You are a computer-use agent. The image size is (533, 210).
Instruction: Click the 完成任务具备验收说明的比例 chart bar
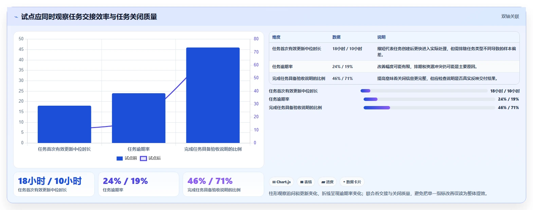click(213, 95)
